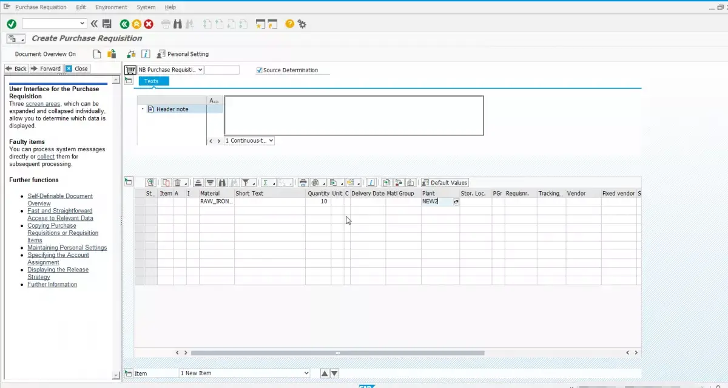Click the Material cell RAW_IRON

pos(217,201)
